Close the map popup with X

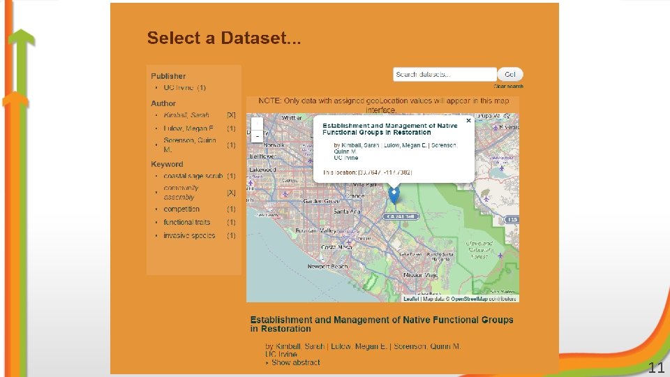(x=468, y=121)
